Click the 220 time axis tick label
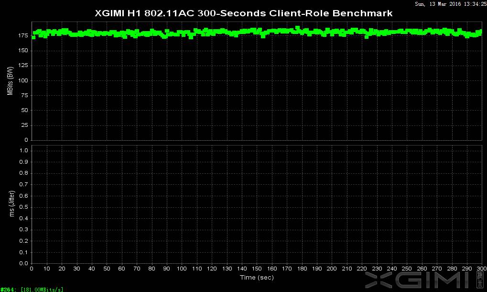The image size is (487, 292). (x=362, y=269)
